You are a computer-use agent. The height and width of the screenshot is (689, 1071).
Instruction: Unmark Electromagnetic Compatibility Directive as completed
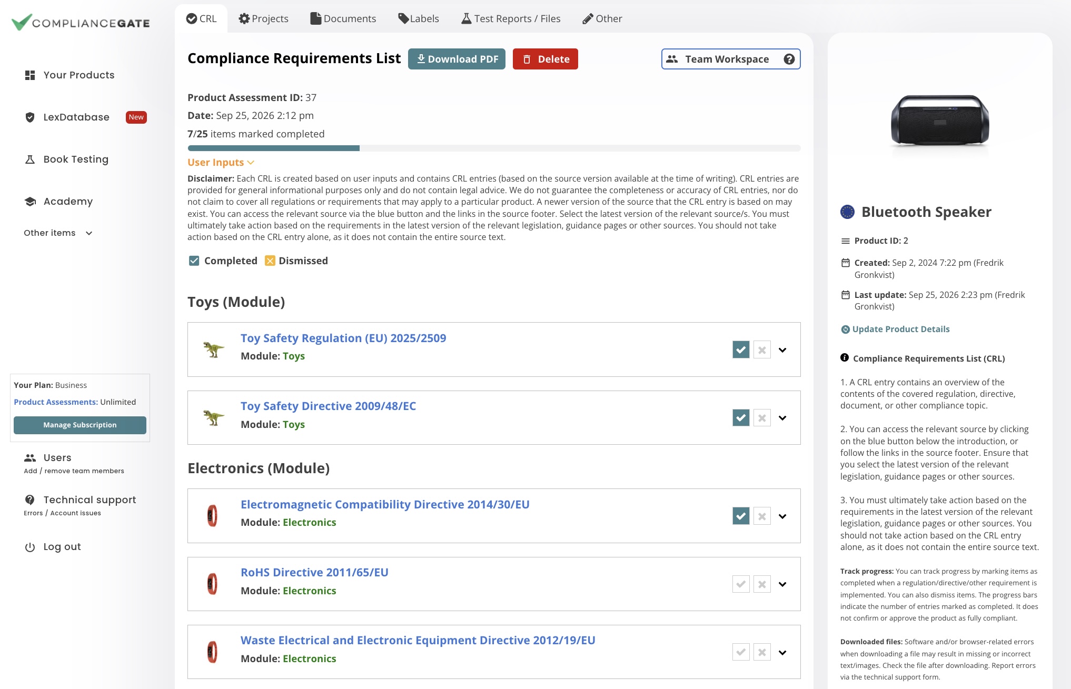pyautogui.click(x=741, y=516)
